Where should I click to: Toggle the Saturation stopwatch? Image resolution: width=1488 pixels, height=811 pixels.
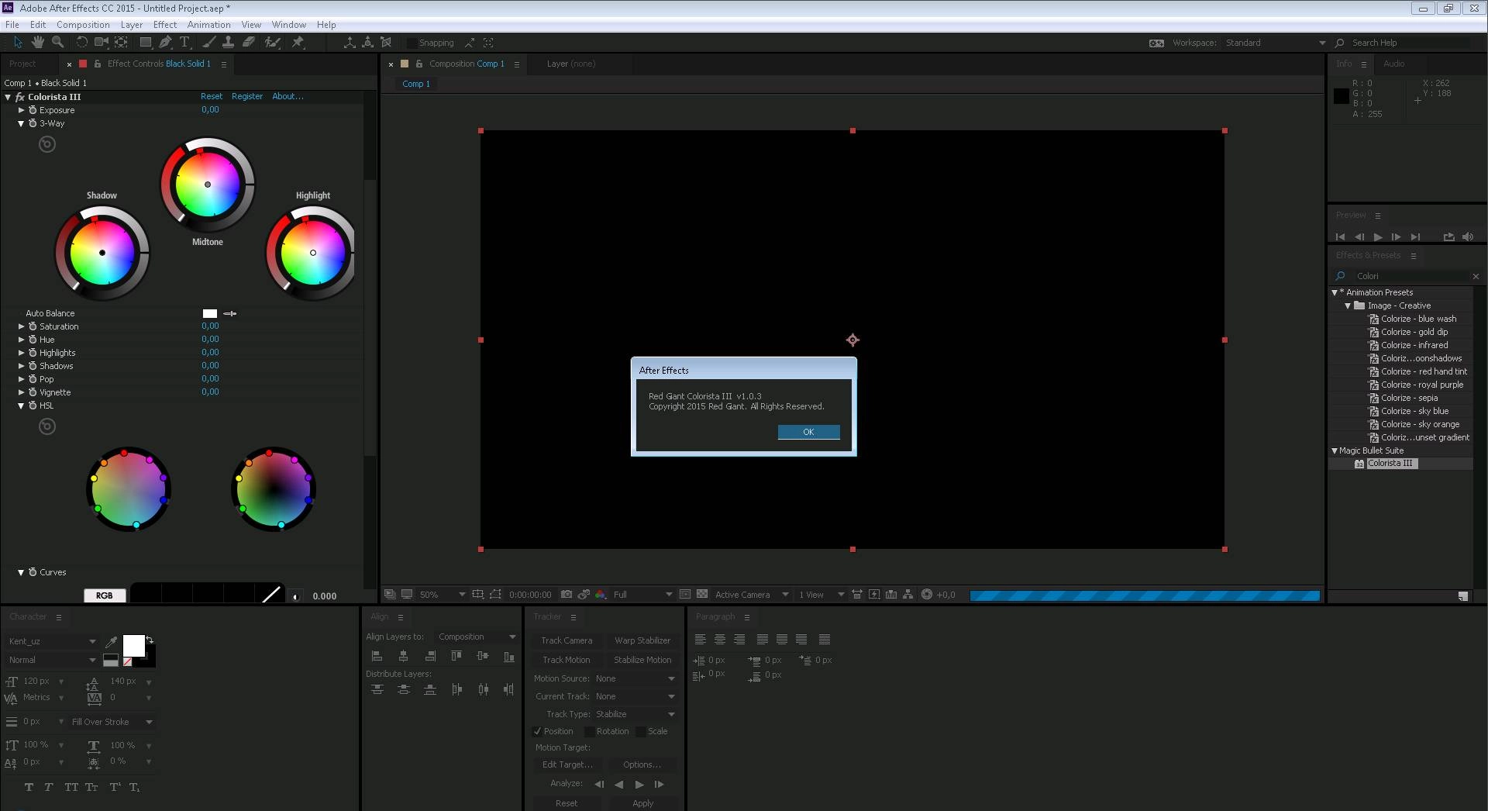33,326
